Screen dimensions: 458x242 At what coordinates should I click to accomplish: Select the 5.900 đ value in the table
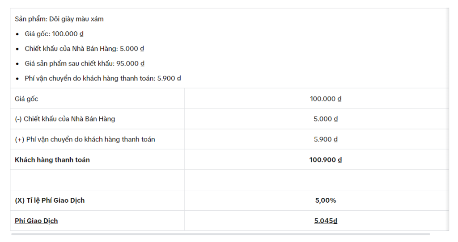pos(326,139)
